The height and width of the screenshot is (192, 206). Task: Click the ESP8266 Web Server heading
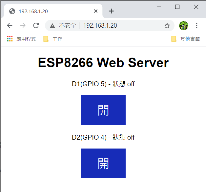(x=103, y=63)
